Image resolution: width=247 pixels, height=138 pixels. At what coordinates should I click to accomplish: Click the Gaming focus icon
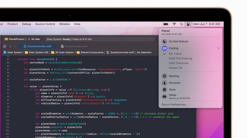click(x=164, y=76)
